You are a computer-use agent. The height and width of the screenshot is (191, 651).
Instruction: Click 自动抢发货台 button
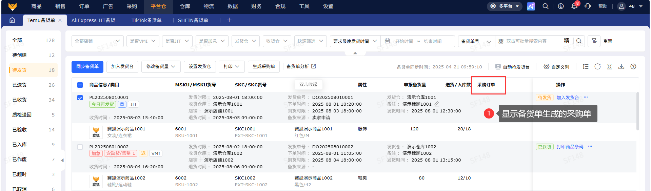coord(512,67)
